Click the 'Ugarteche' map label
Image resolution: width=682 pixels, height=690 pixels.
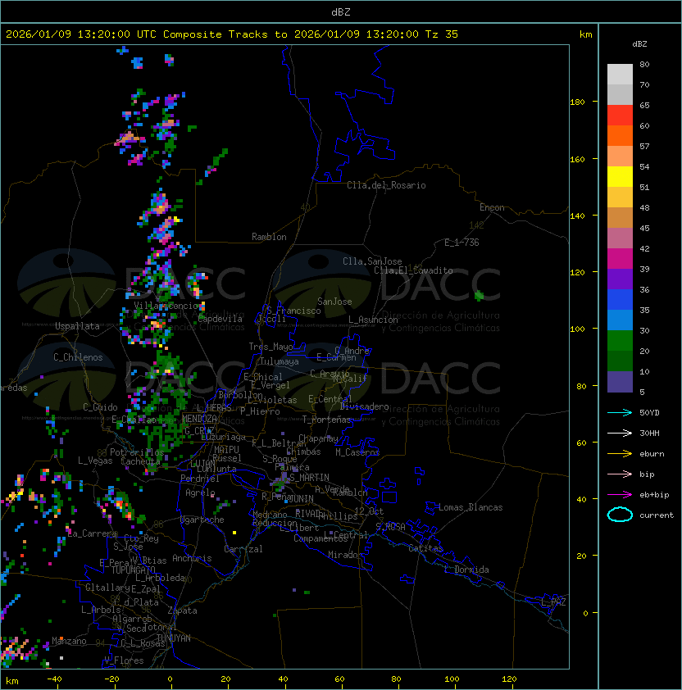pyautogui.click(x=202, y=520)
